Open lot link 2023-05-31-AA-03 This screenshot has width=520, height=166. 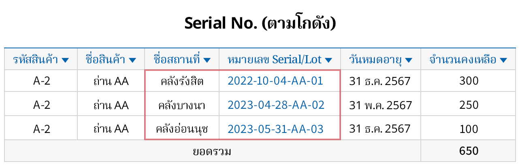[275, 129]
